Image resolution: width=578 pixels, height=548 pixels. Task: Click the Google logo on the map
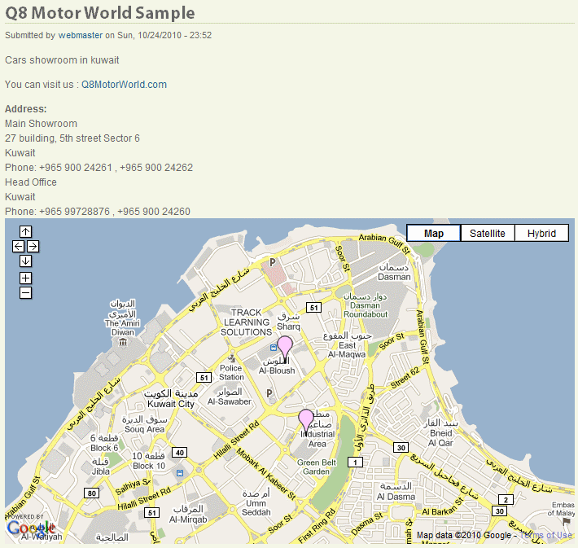(x=31, y=528)
